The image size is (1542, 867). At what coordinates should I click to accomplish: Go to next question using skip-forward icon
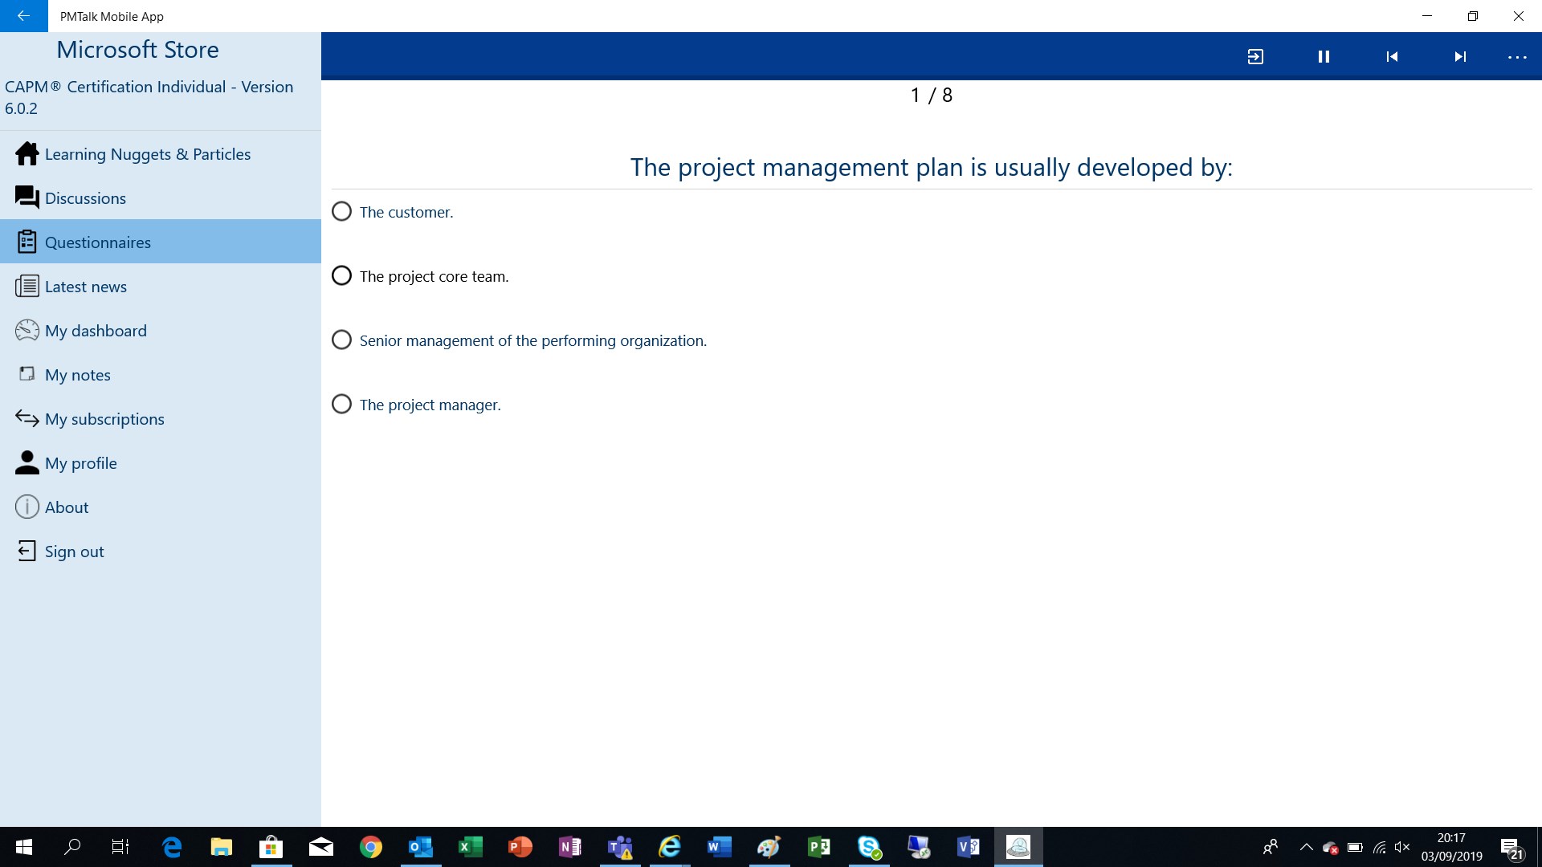tap(1460, 56)
